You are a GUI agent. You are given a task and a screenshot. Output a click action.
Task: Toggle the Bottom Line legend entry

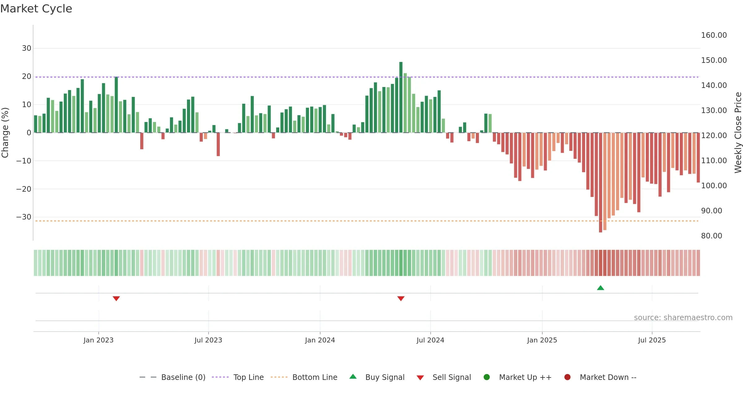pos(304,377)
